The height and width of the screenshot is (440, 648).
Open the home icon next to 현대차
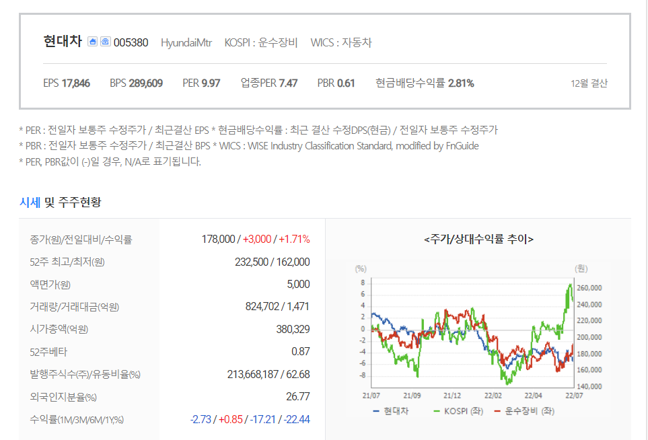(93, 41)
